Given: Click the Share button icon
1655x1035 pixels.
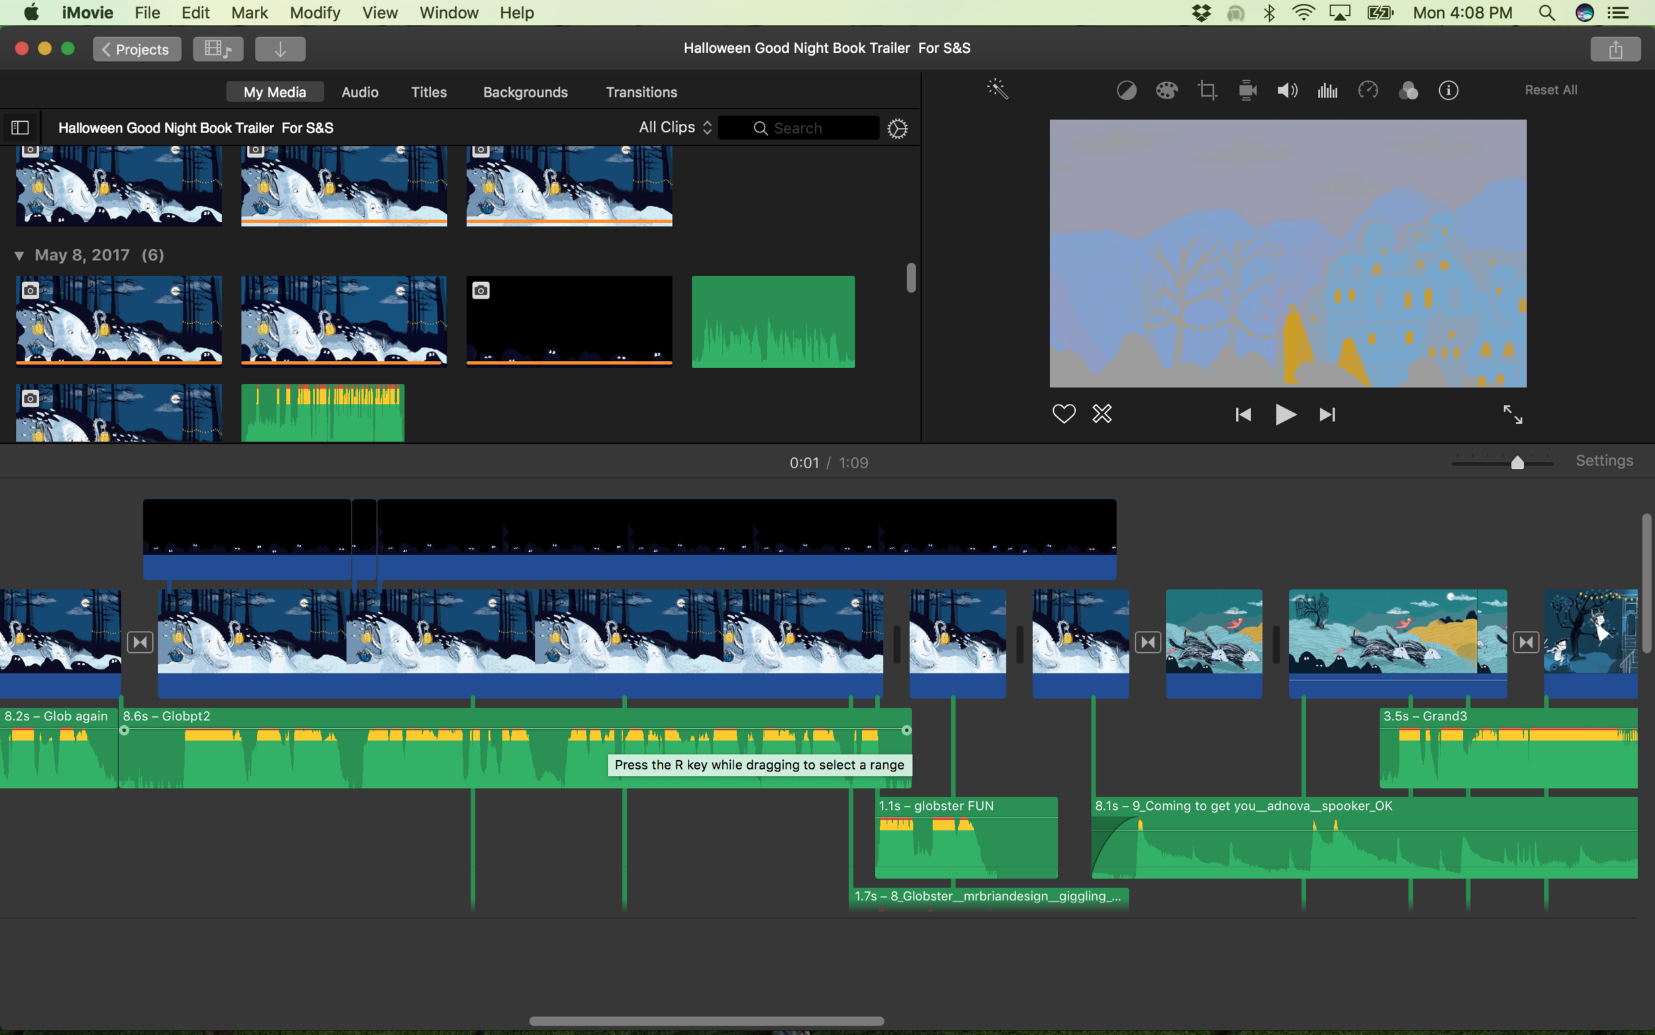Looking at the screenshot, I should tap(1615, 49).
